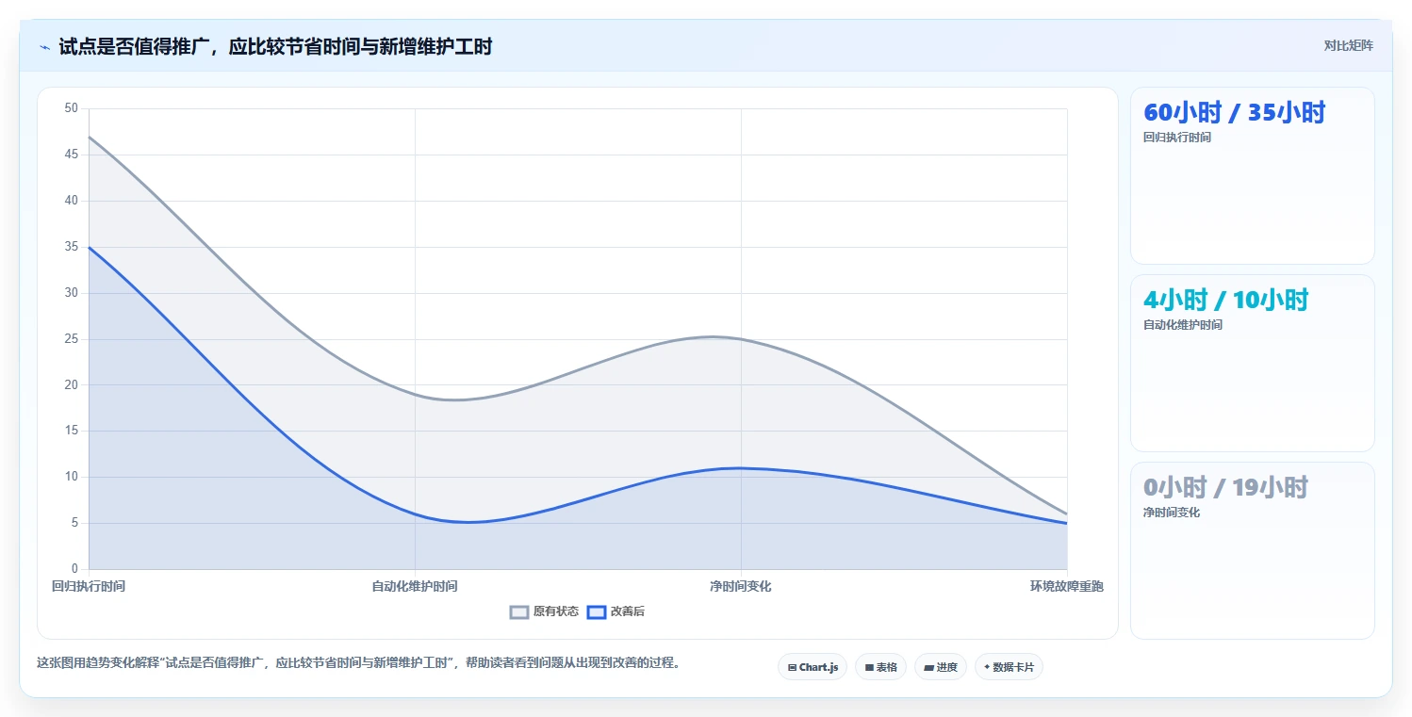The image size is (1412, 717).
Task: Click the 15 y-axis tick label
Action: pos(72,431)
